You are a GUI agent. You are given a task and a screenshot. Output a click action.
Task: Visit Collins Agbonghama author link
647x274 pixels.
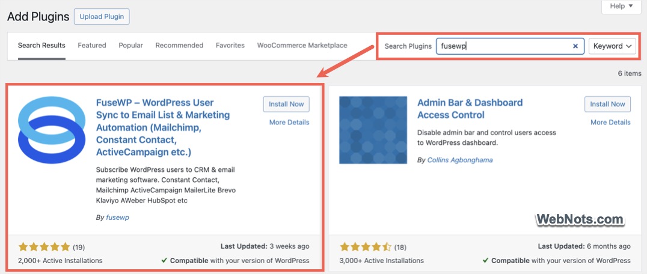[460, 160]
